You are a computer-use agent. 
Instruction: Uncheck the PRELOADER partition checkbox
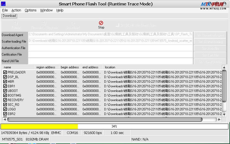tap(5, 72)
